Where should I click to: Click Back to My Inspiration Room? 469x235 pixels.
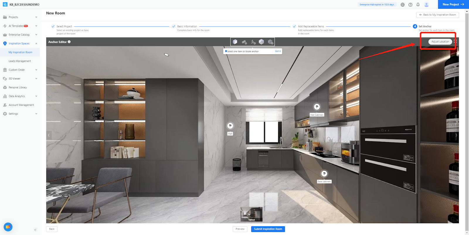click(x=438, y=15)
